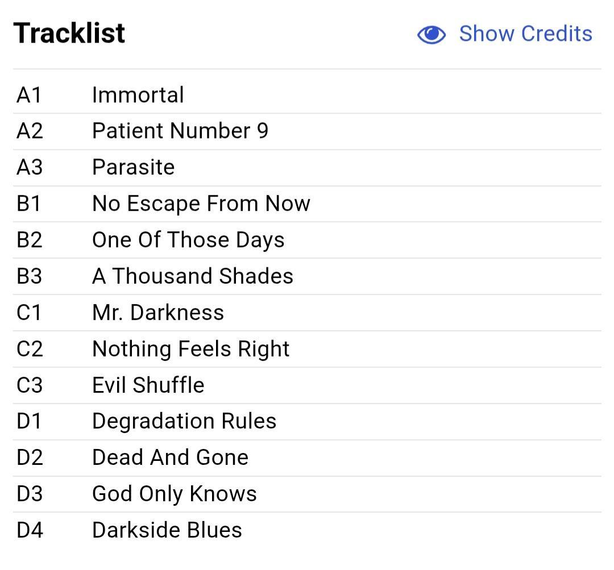The width and height of the screenshot is (614, 570).
Task: Select the track Patient Number 9
Action: pyautogui.click(x=180, y=131)
